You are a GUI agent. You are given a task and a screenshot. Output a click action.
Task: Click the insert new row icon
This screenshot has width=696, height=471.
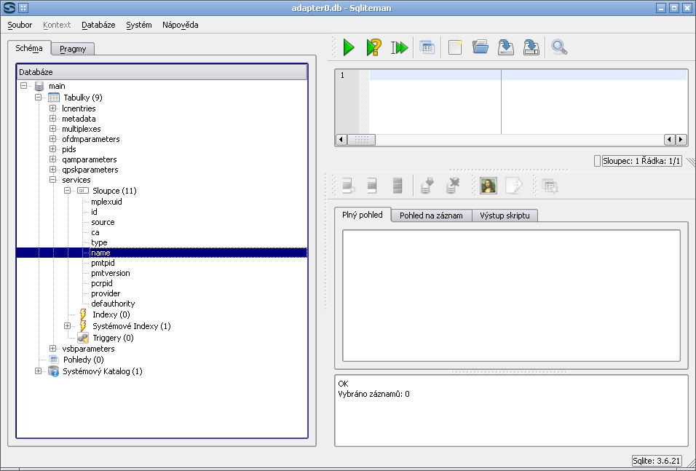349,186
